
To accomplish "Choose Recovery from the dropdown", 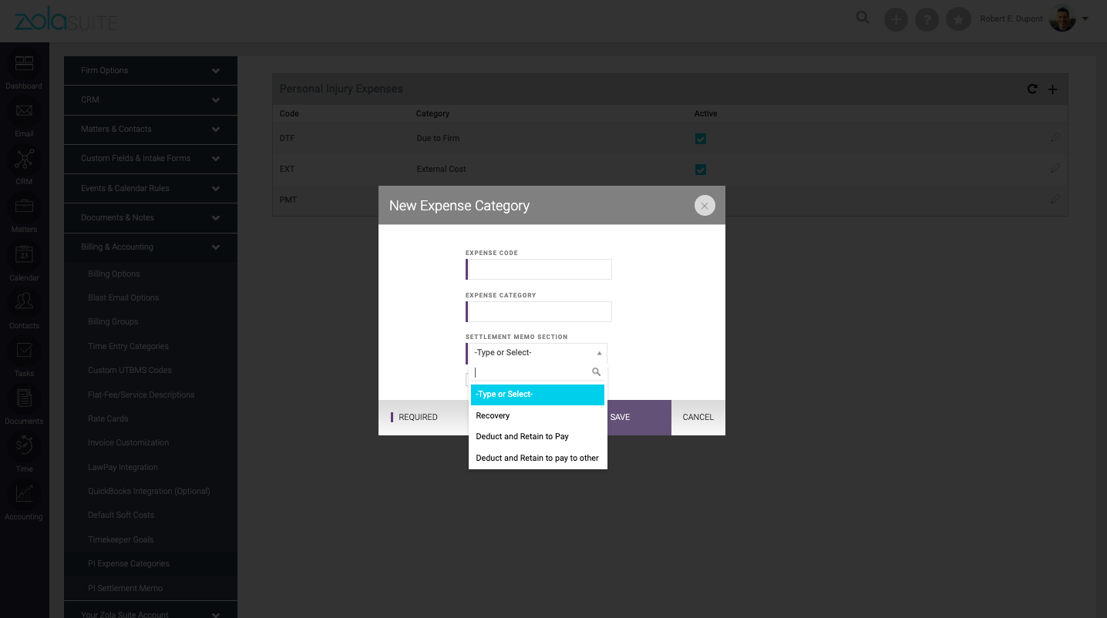I will [x=537, y=415].
